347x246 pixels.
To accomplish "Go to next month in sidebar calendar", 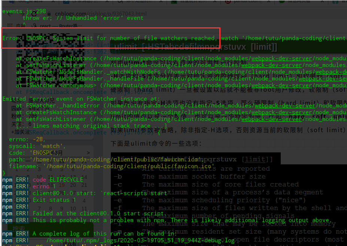I will pos(88,153).
